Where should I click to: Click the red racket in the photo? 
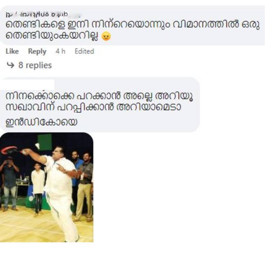click(x=9, y=150)
